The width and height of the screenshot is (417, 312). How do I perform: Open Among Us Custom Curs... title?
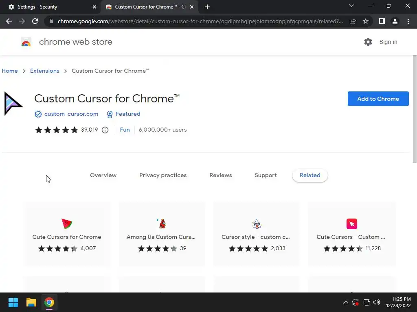[x=161, y=237]
